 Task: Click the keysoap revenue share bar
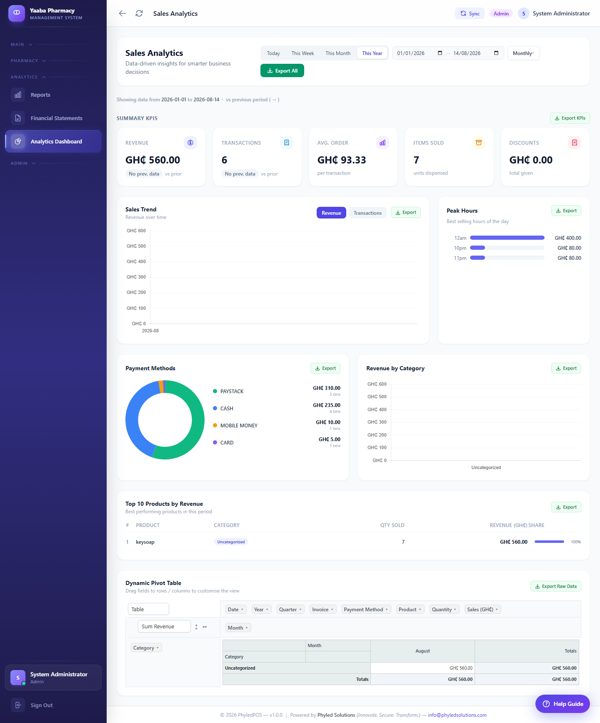[x=549, y=542]
